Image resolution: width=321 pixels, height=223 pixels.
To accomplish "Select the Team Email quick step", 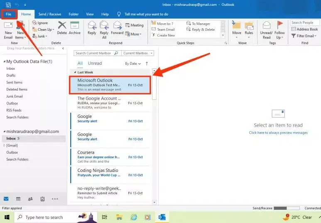I will [163, 29].
